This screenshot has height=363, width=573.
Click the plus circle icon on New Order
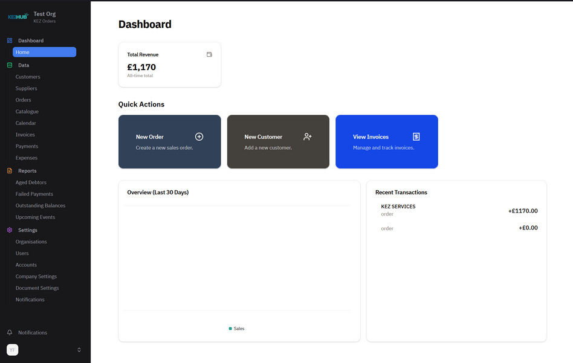pos(199,137)
